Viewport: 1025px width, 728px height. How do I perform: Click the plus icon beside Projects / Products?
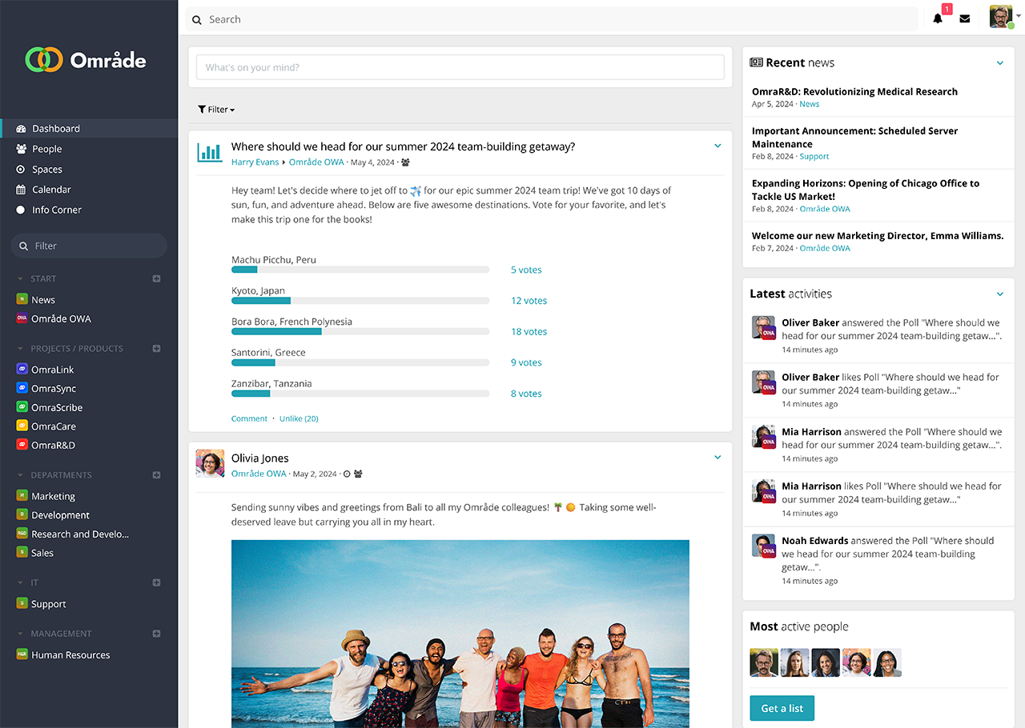pyautogui.click(x=157, y=349)
